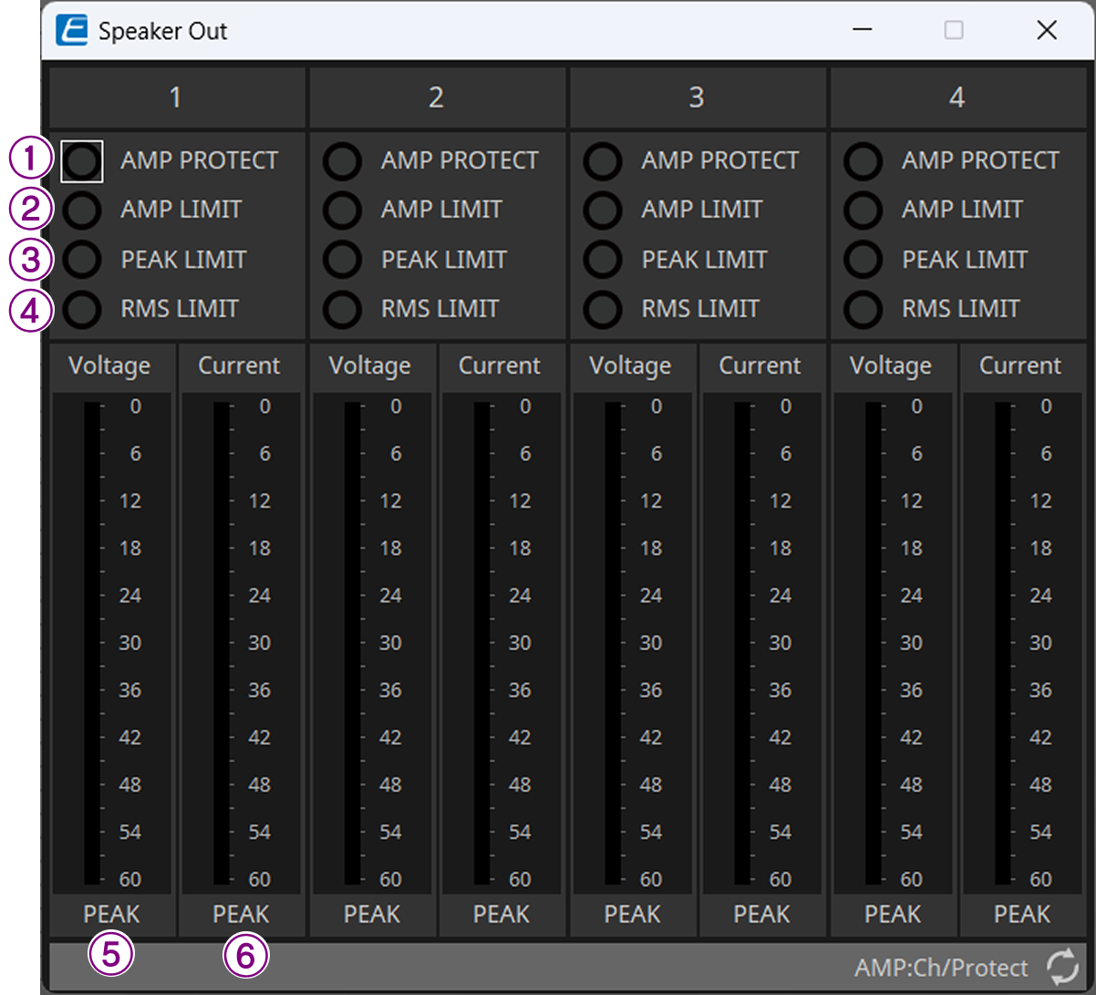Click PEAK under channel 4 Current meter

click(1022, 914)
